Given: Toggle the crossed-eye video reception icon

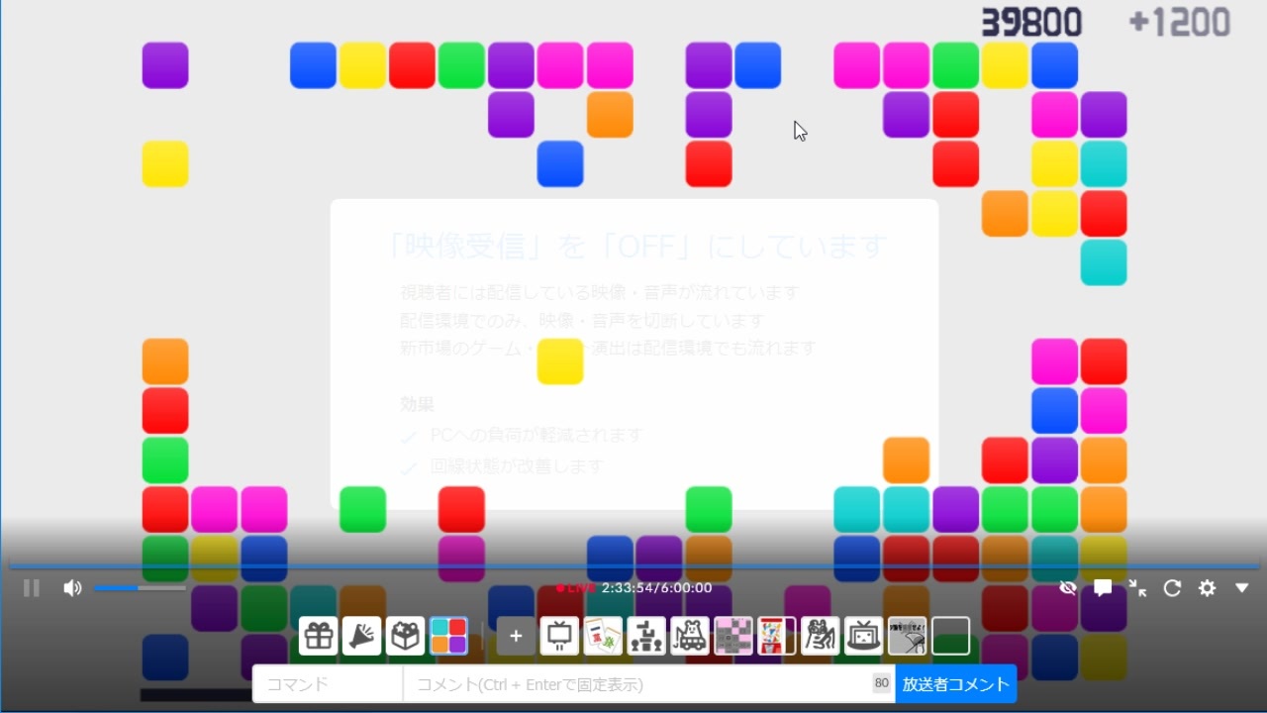Looking at the screenshot, I should pyautogui.click(x=1067, y=588).
